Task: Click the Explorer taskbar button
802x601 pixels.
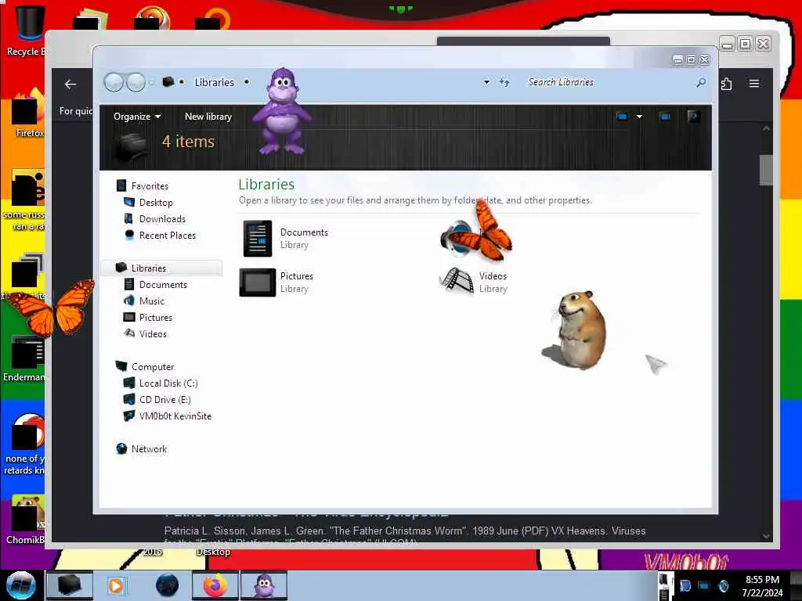Action: (x=70, y=585)
